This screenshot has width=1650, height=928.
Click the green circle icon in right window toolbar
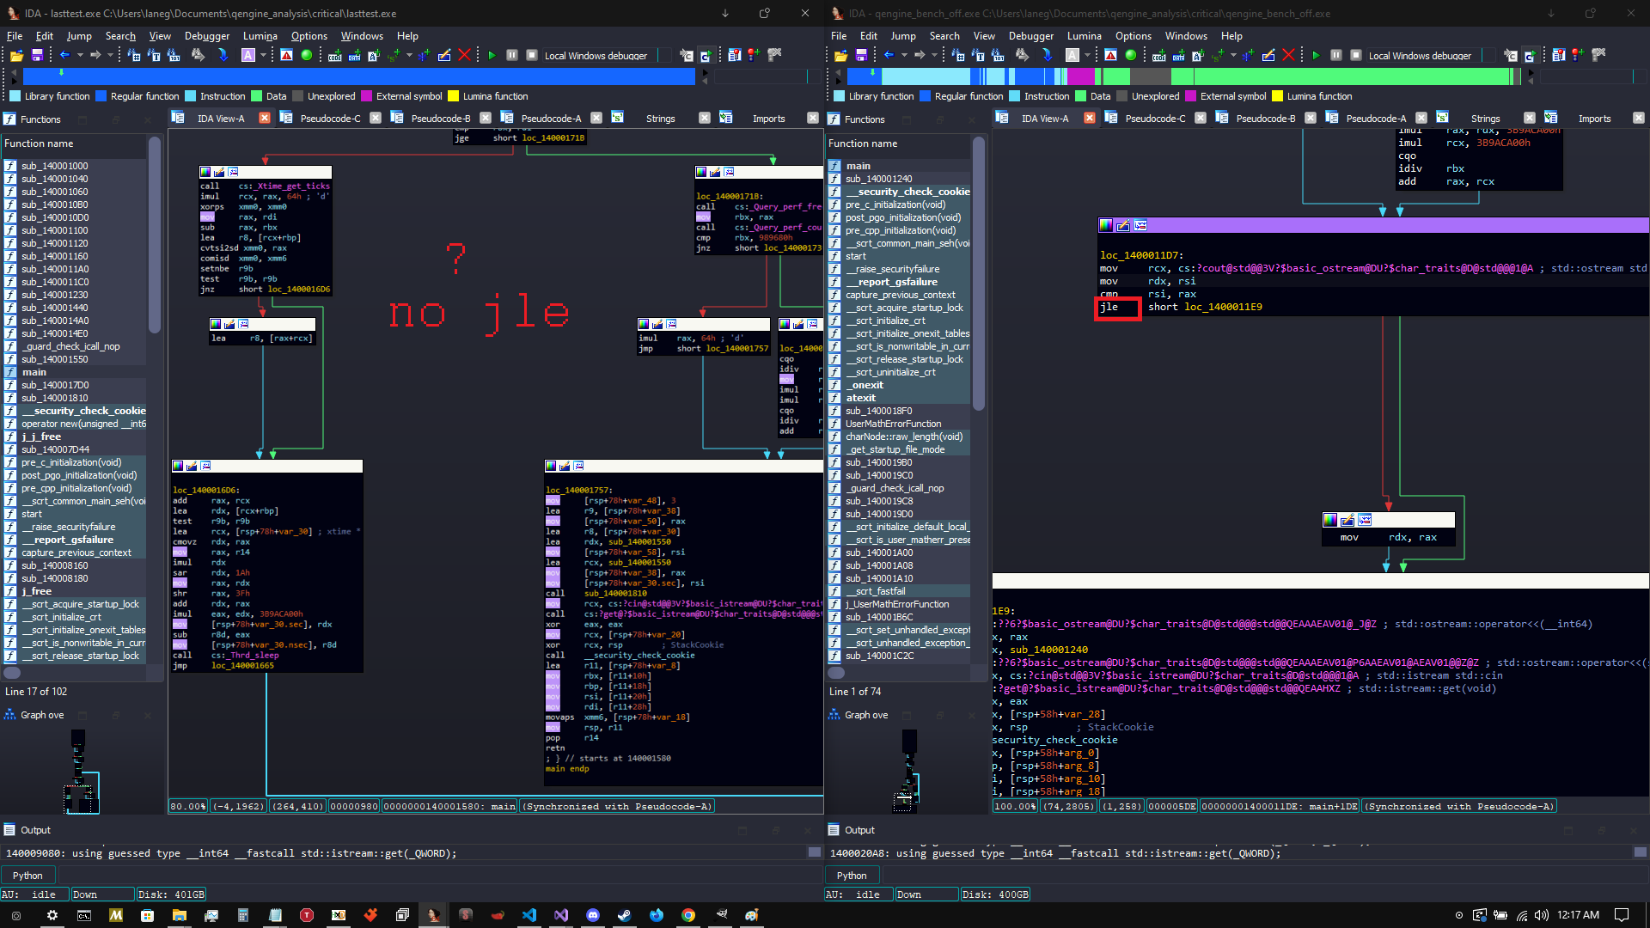(1131, 55)
